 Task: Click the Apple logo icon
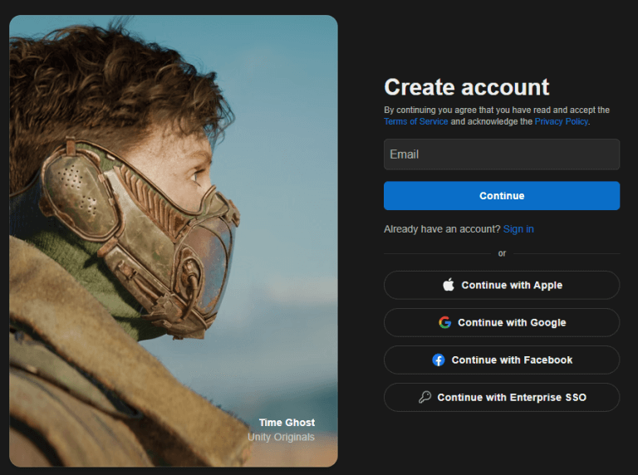coord(449,285)
